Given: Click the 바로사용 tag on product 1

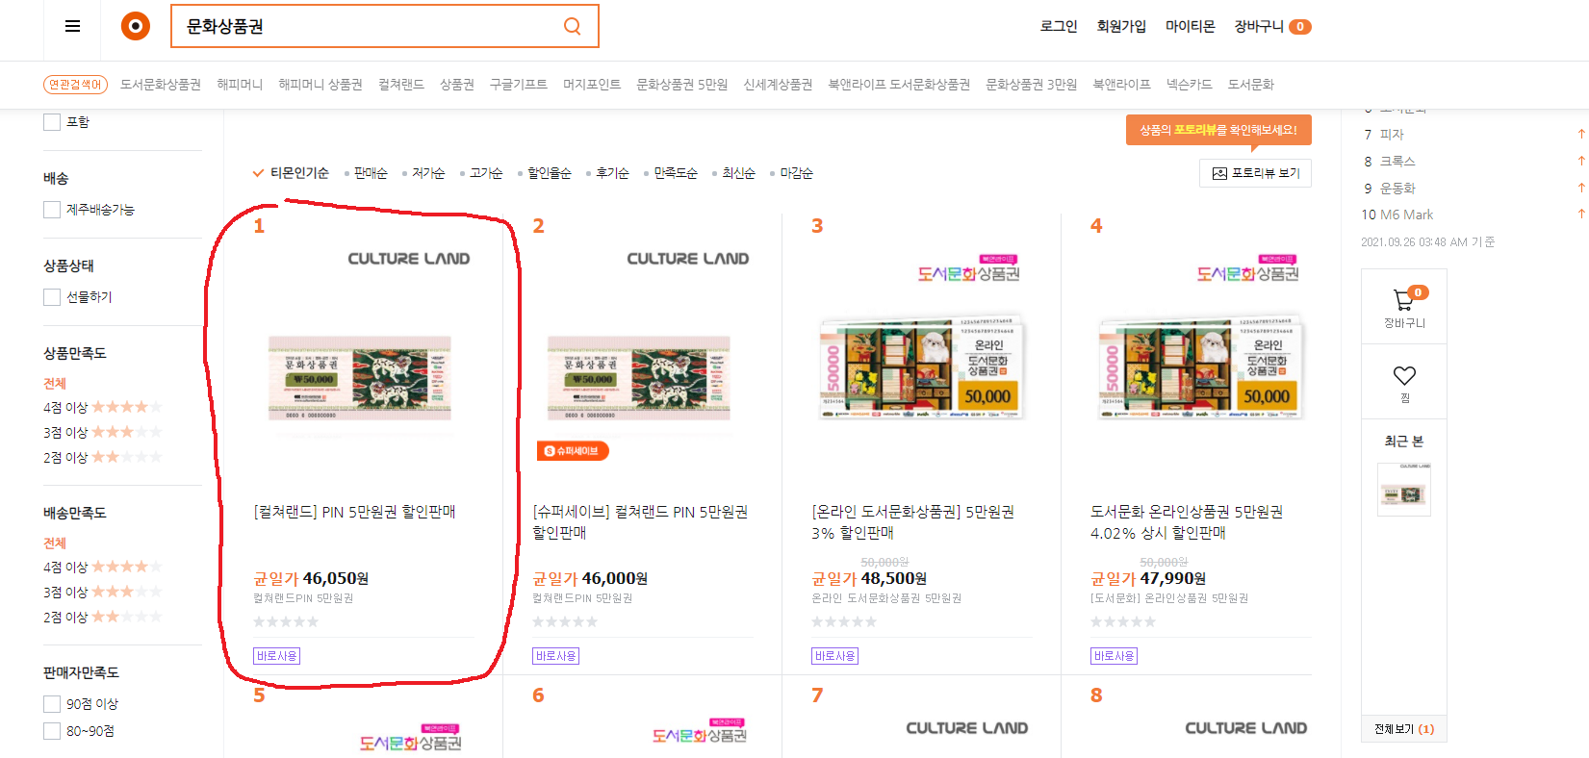Looking at the screenshot, I should pyautogui.click(x=276, y=656).
